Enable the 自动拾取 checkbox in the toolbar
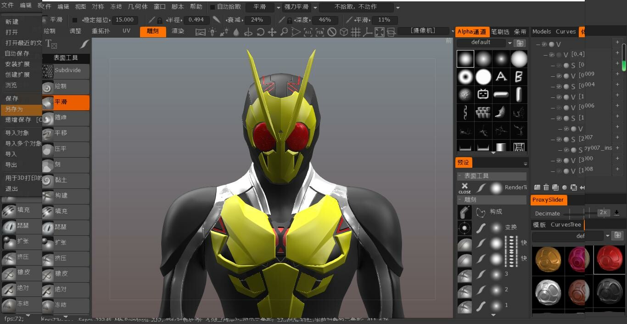This screenshot has width=627, height=324. coord(213,7)
